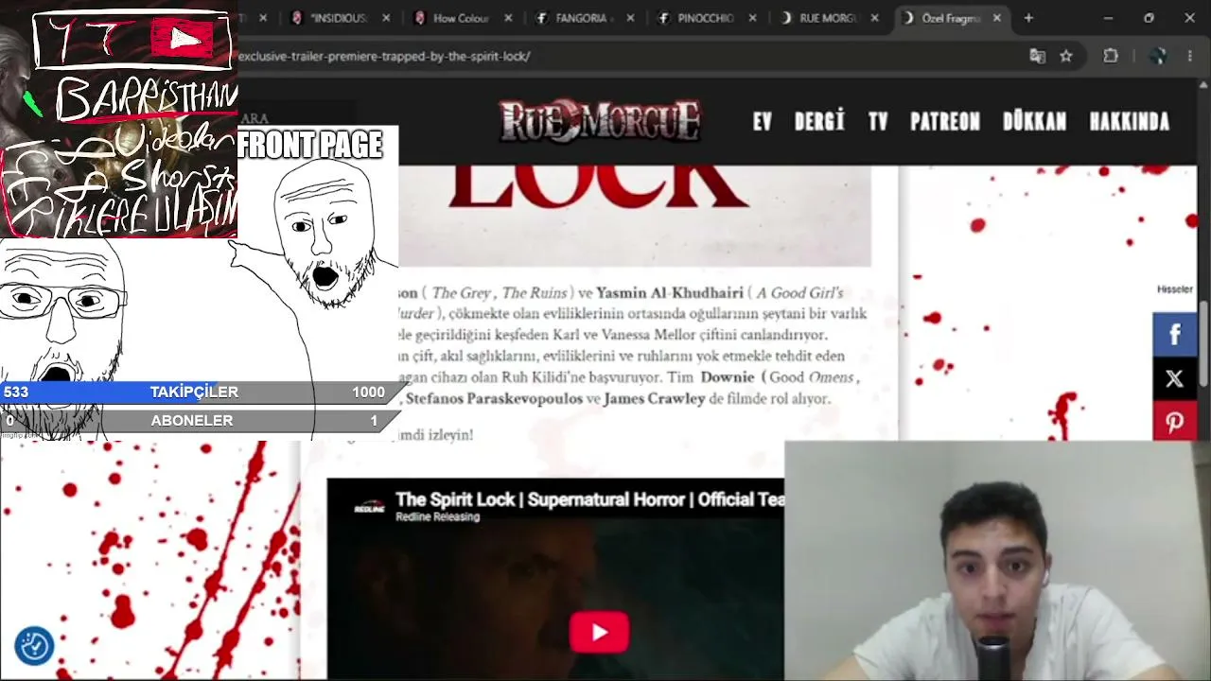1211x681 pixels.
Task: Close the PINOCCHIO tab
Action: click(753, 18)
